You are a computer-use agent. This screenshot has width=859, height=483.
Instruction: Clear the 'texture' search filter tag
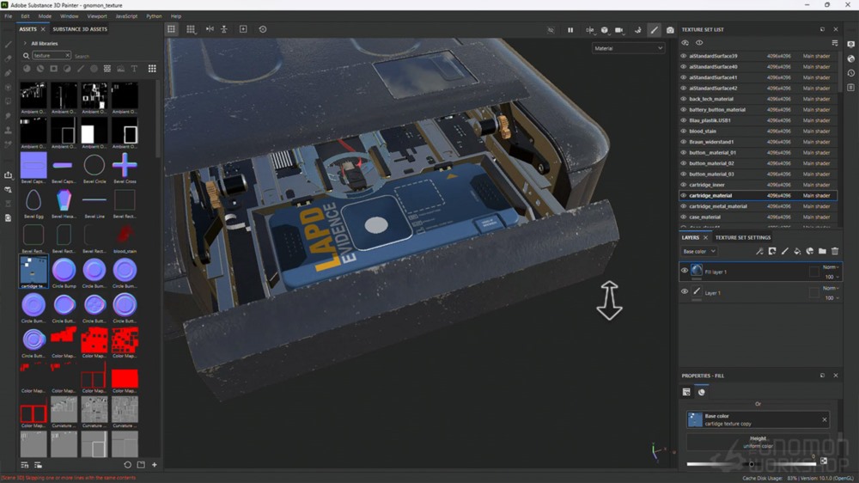click(x=67, y=55)
